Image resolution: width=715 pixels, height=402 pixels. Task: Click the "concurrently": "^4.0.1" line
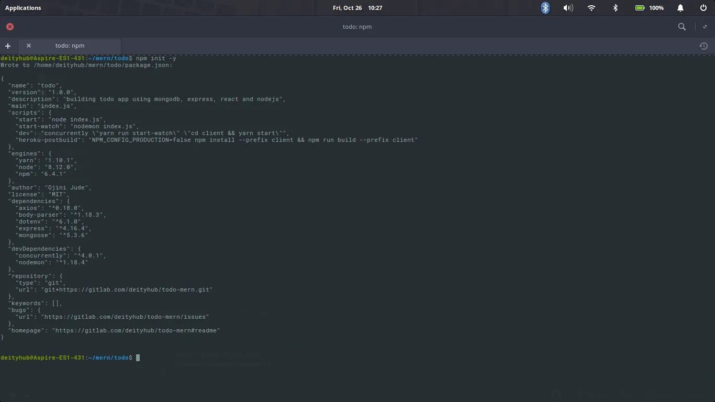pos(61,255)
